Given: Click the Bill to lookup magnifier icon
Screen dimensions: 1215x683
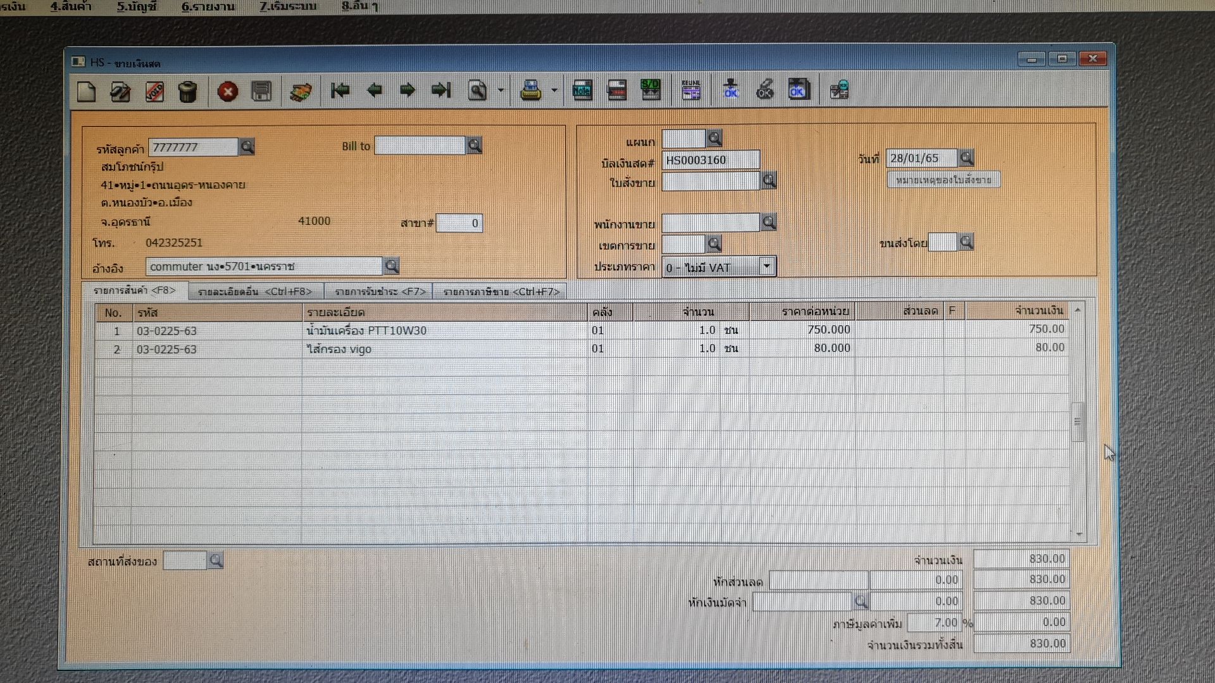Looking at the screenshot, I should (474, 145).
